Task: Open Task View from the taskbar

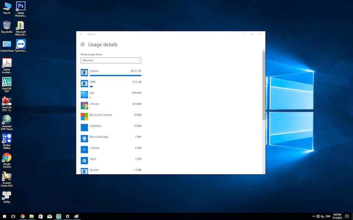Action: (x=13, y=216)
